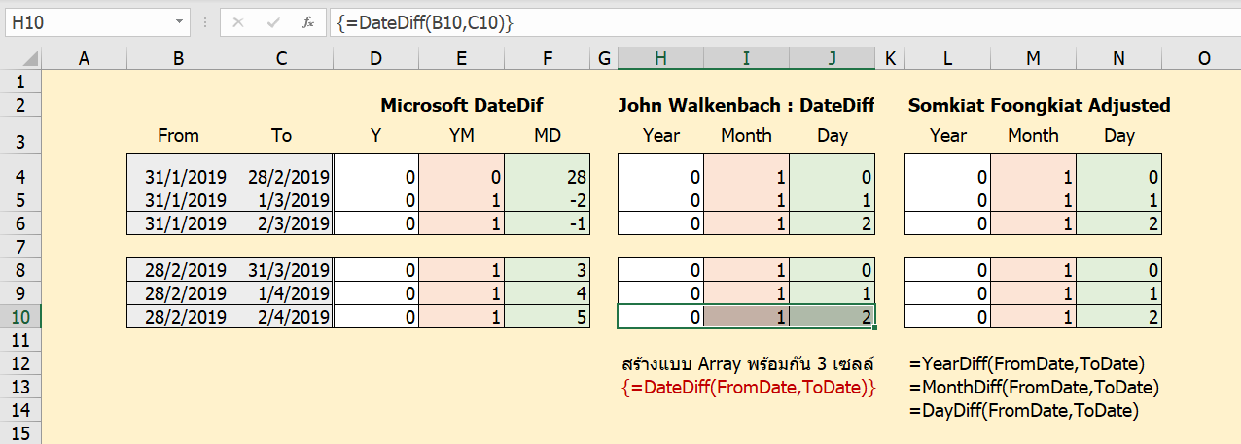Select column F header

tap(547, 59)
